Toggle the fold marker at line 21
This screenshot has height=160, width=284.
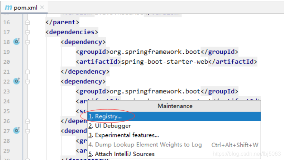tap(28, 72)
